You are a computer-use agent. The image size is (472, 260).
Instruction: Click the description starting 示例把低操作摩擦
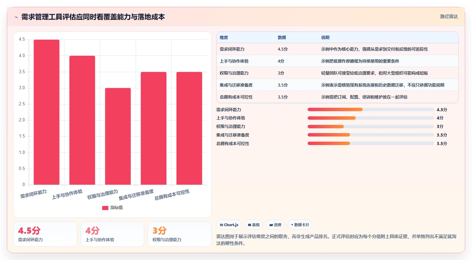(x=360, y=61)
